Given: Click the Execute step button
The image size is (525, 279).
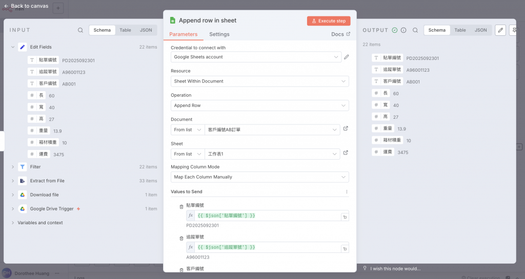Looking at the screenshot, I should click(x=329, y=20).
